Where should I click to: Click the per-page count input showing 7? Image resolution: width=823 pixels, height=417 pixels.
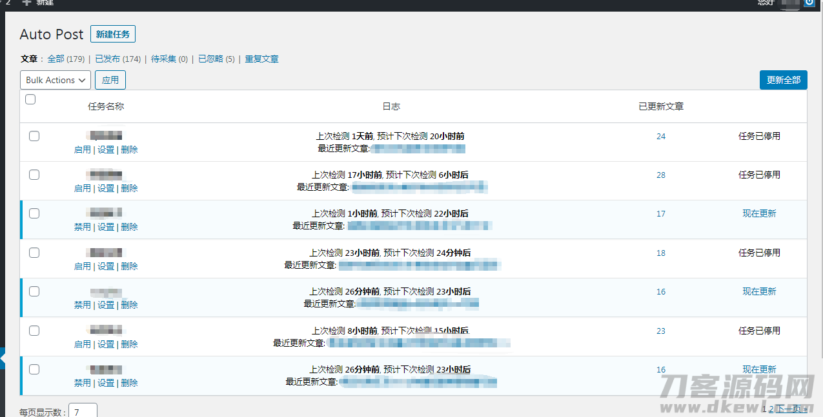[x=83, y=411]
